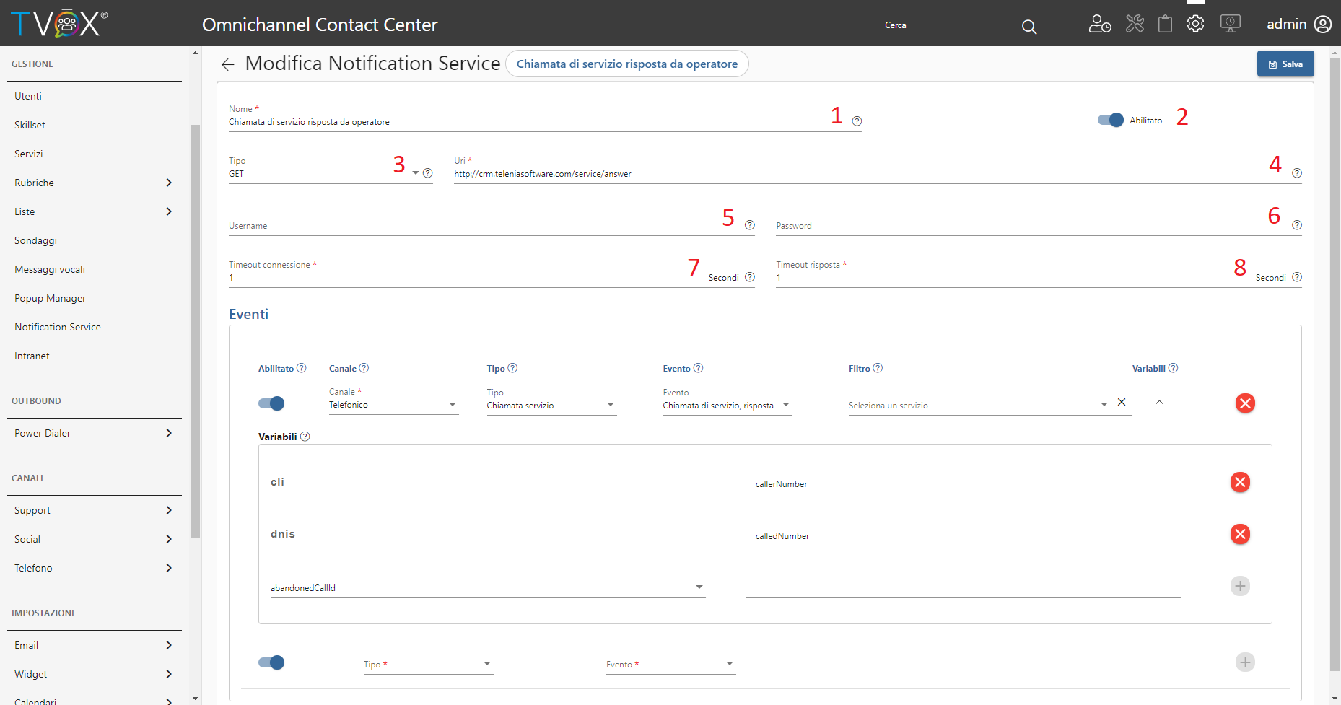Show help for Timeout connessione
The width and height of the screenshot is (1341, 705).
(750, 277)
